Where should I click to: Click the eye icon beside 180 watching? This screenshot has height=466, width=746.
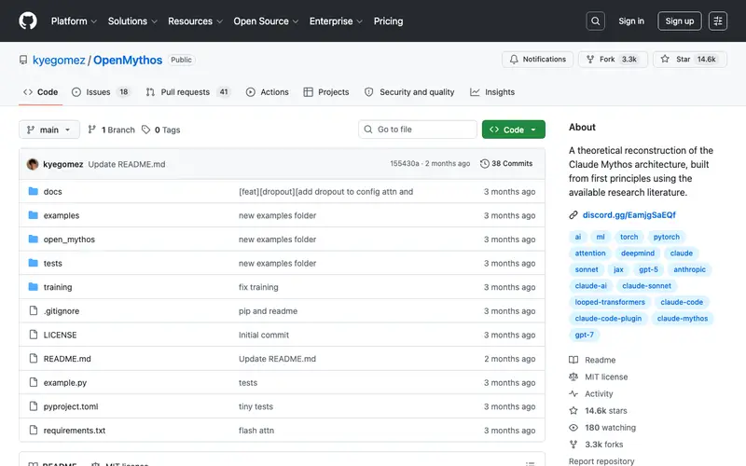573,428
